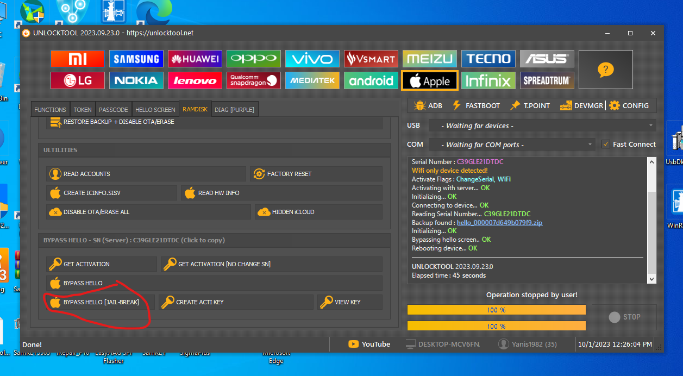This screenshot has width=683, height=376.
Task: Click BYPASS HELLO [JAIL-BREAK] button
Action: pyautogui.click(x=101, y=302)
